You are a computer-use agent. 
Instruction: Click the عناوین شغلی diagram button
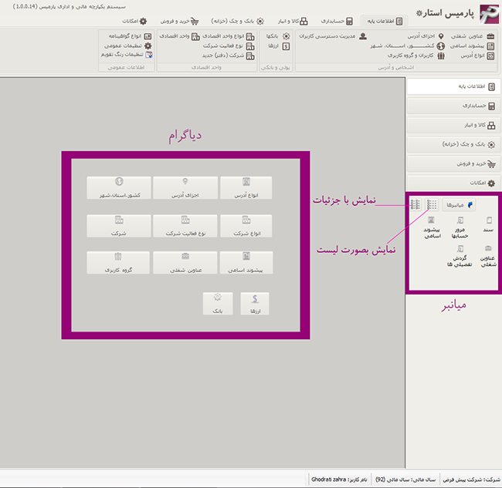(x=185, y=262)
